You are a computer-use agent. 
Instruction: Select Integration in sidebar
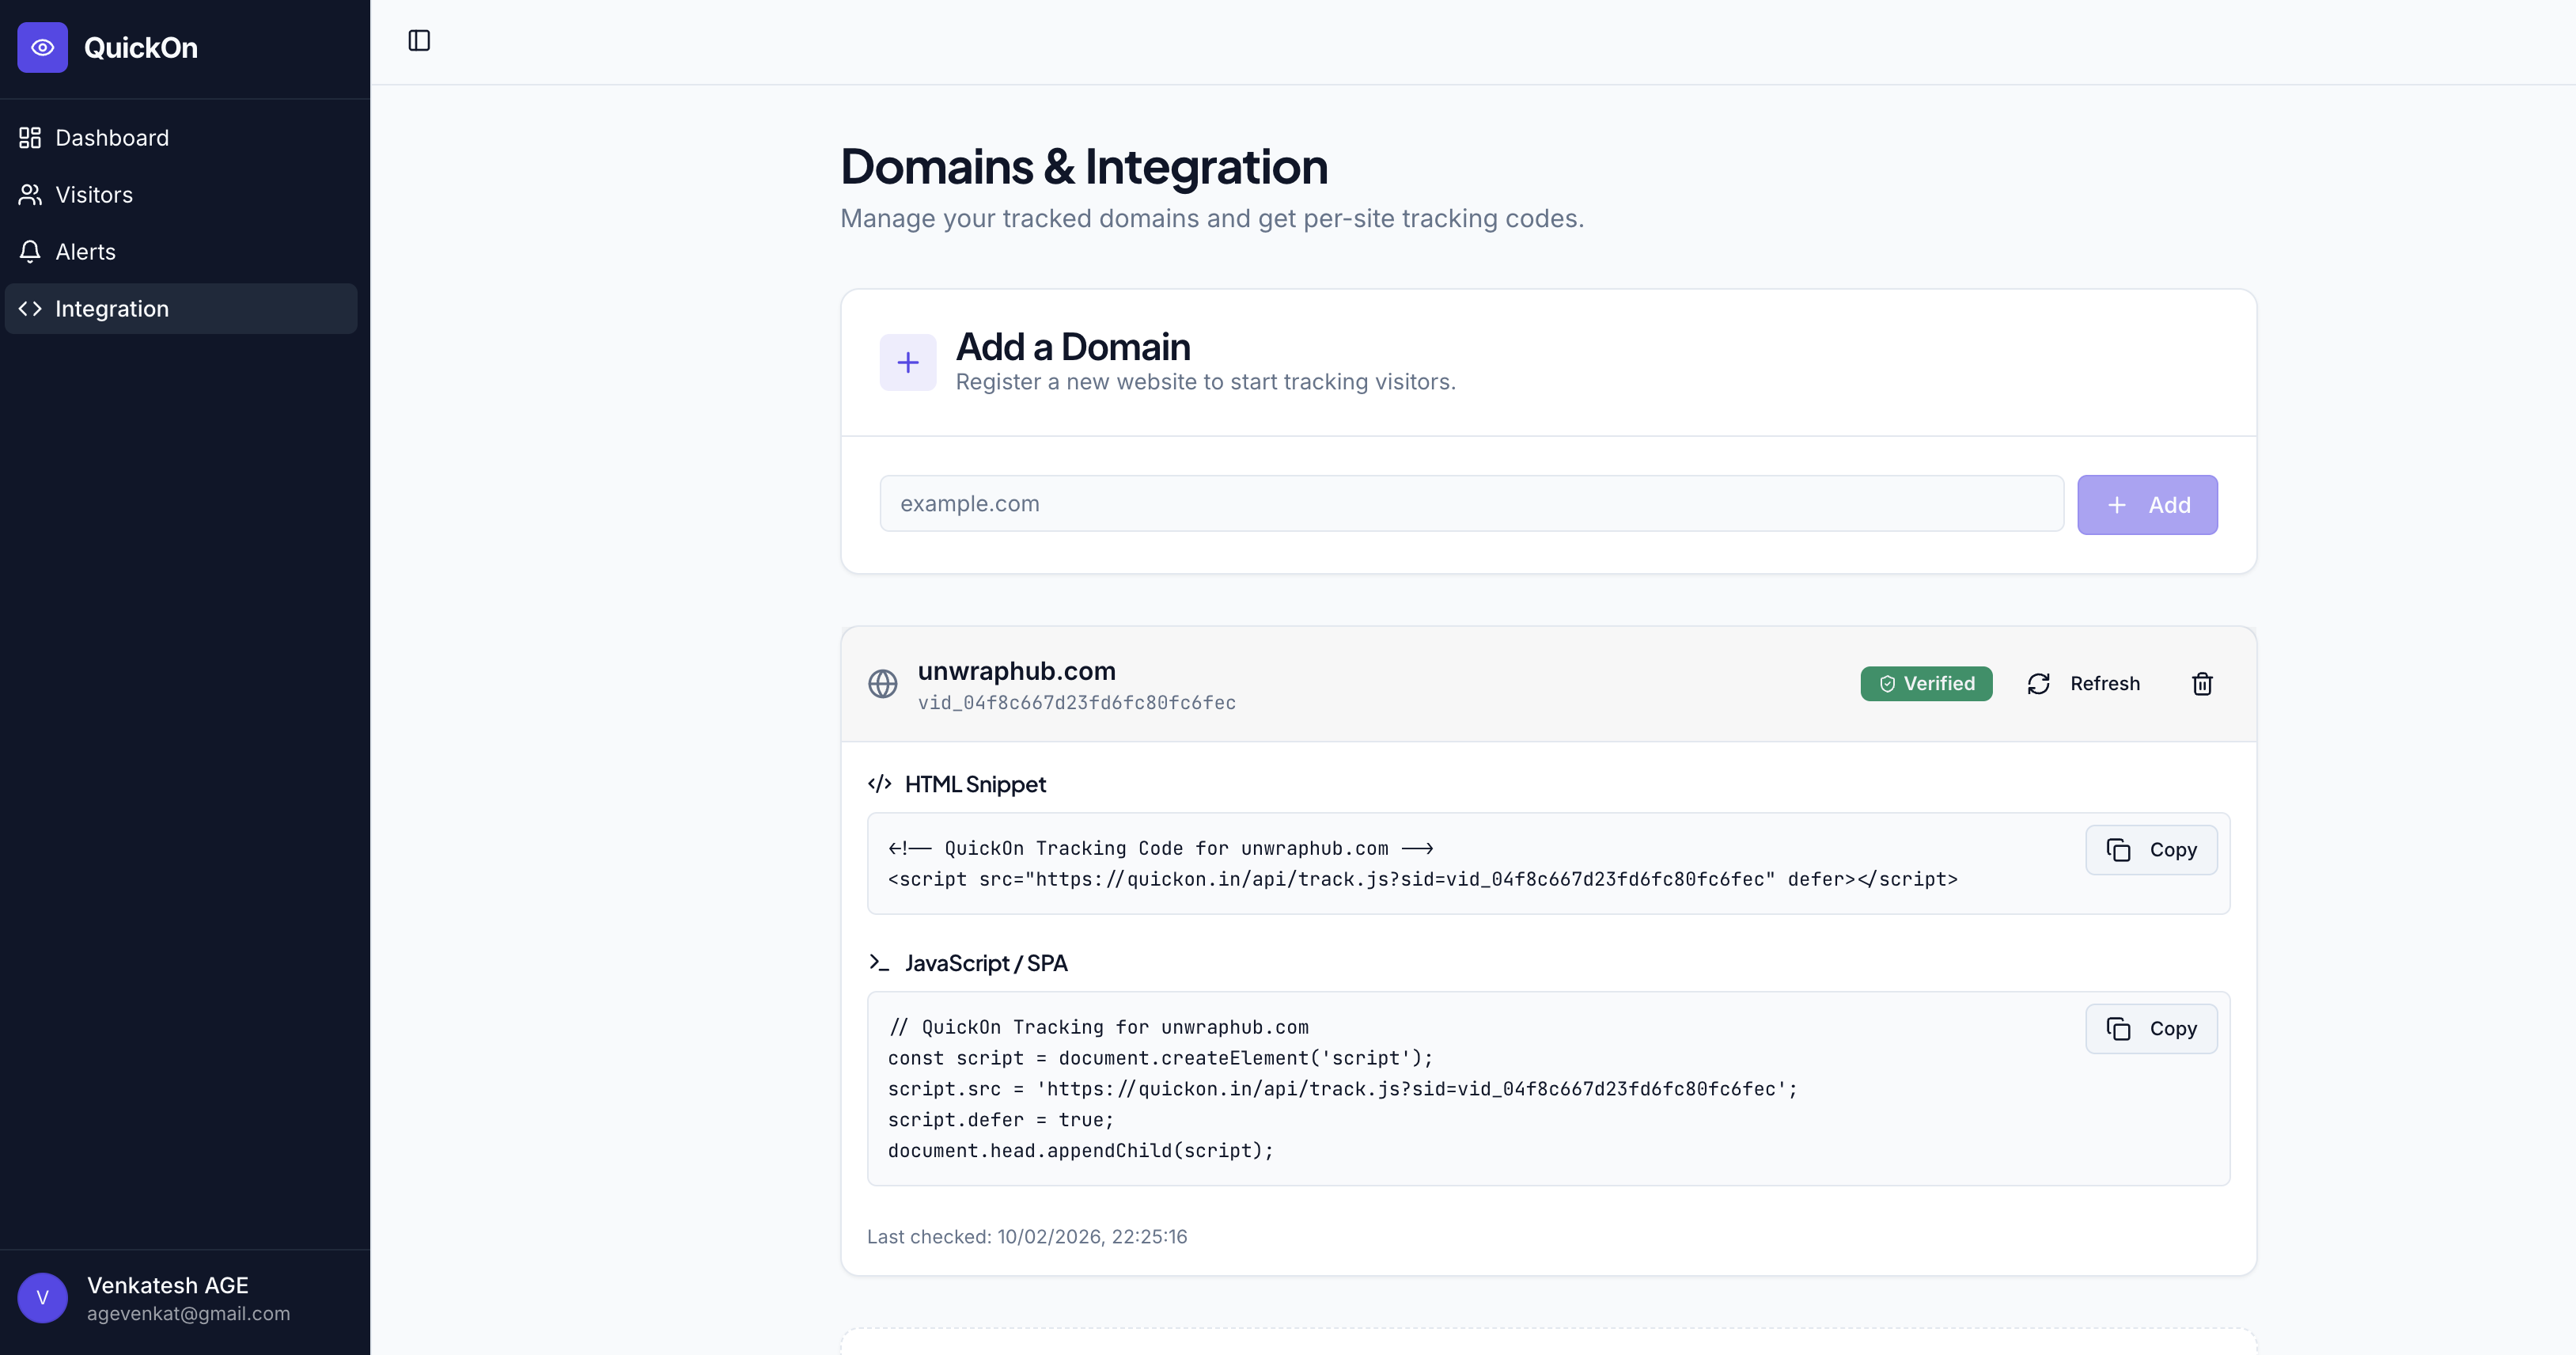[x=111, y=309]
